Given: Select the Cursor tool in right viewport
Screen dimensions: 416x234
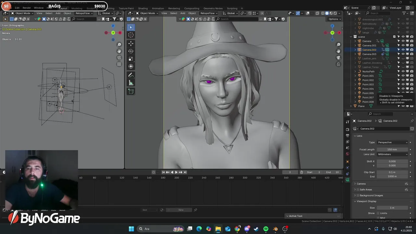Looking at the screenshot, I should point(131,35).
